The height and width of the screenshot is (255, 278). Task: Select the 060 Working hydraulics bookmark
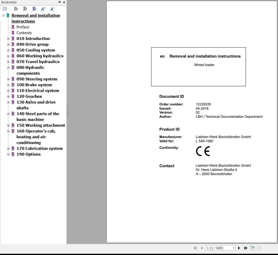click(40, 56)
